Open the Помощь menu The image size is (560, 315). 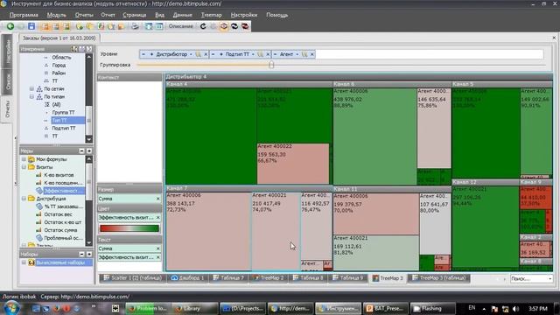[277, 15]
